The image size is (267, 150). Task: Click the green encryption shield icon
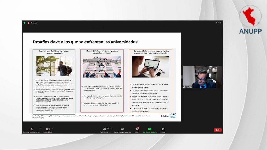click(25, 23)
